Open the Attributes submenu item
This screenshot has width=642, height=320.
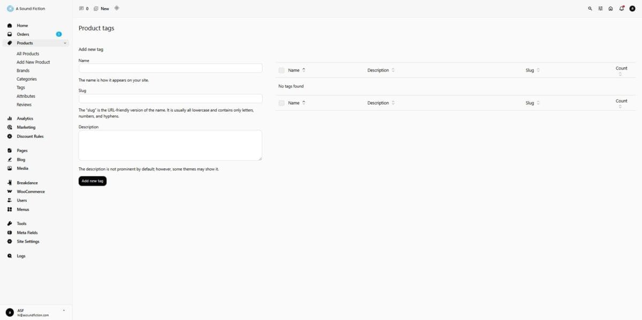[26, 96]
